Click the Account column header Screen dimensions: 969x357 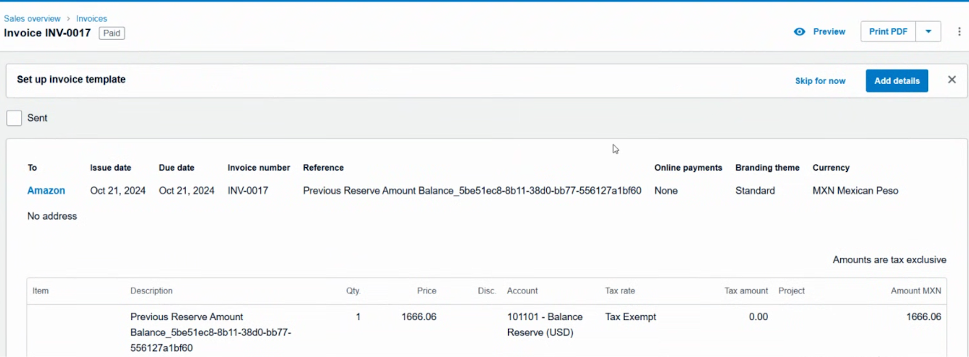point(522,291)
